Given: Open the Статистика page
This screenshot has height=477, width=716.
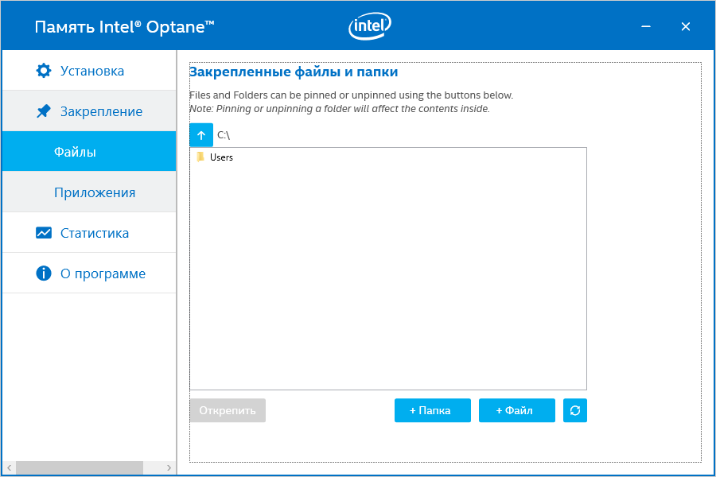Looking at the screenshot, I should 95,233.
